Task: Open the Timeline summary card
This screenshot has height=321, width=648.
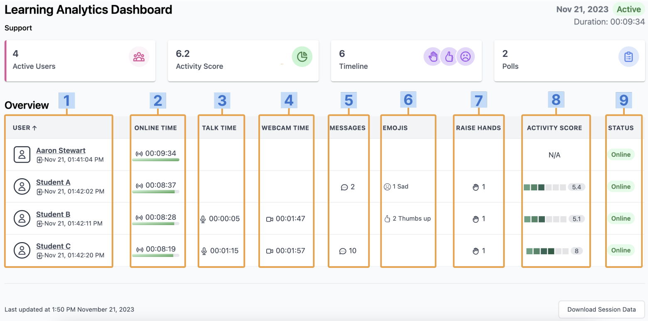Action: (406, 61)
